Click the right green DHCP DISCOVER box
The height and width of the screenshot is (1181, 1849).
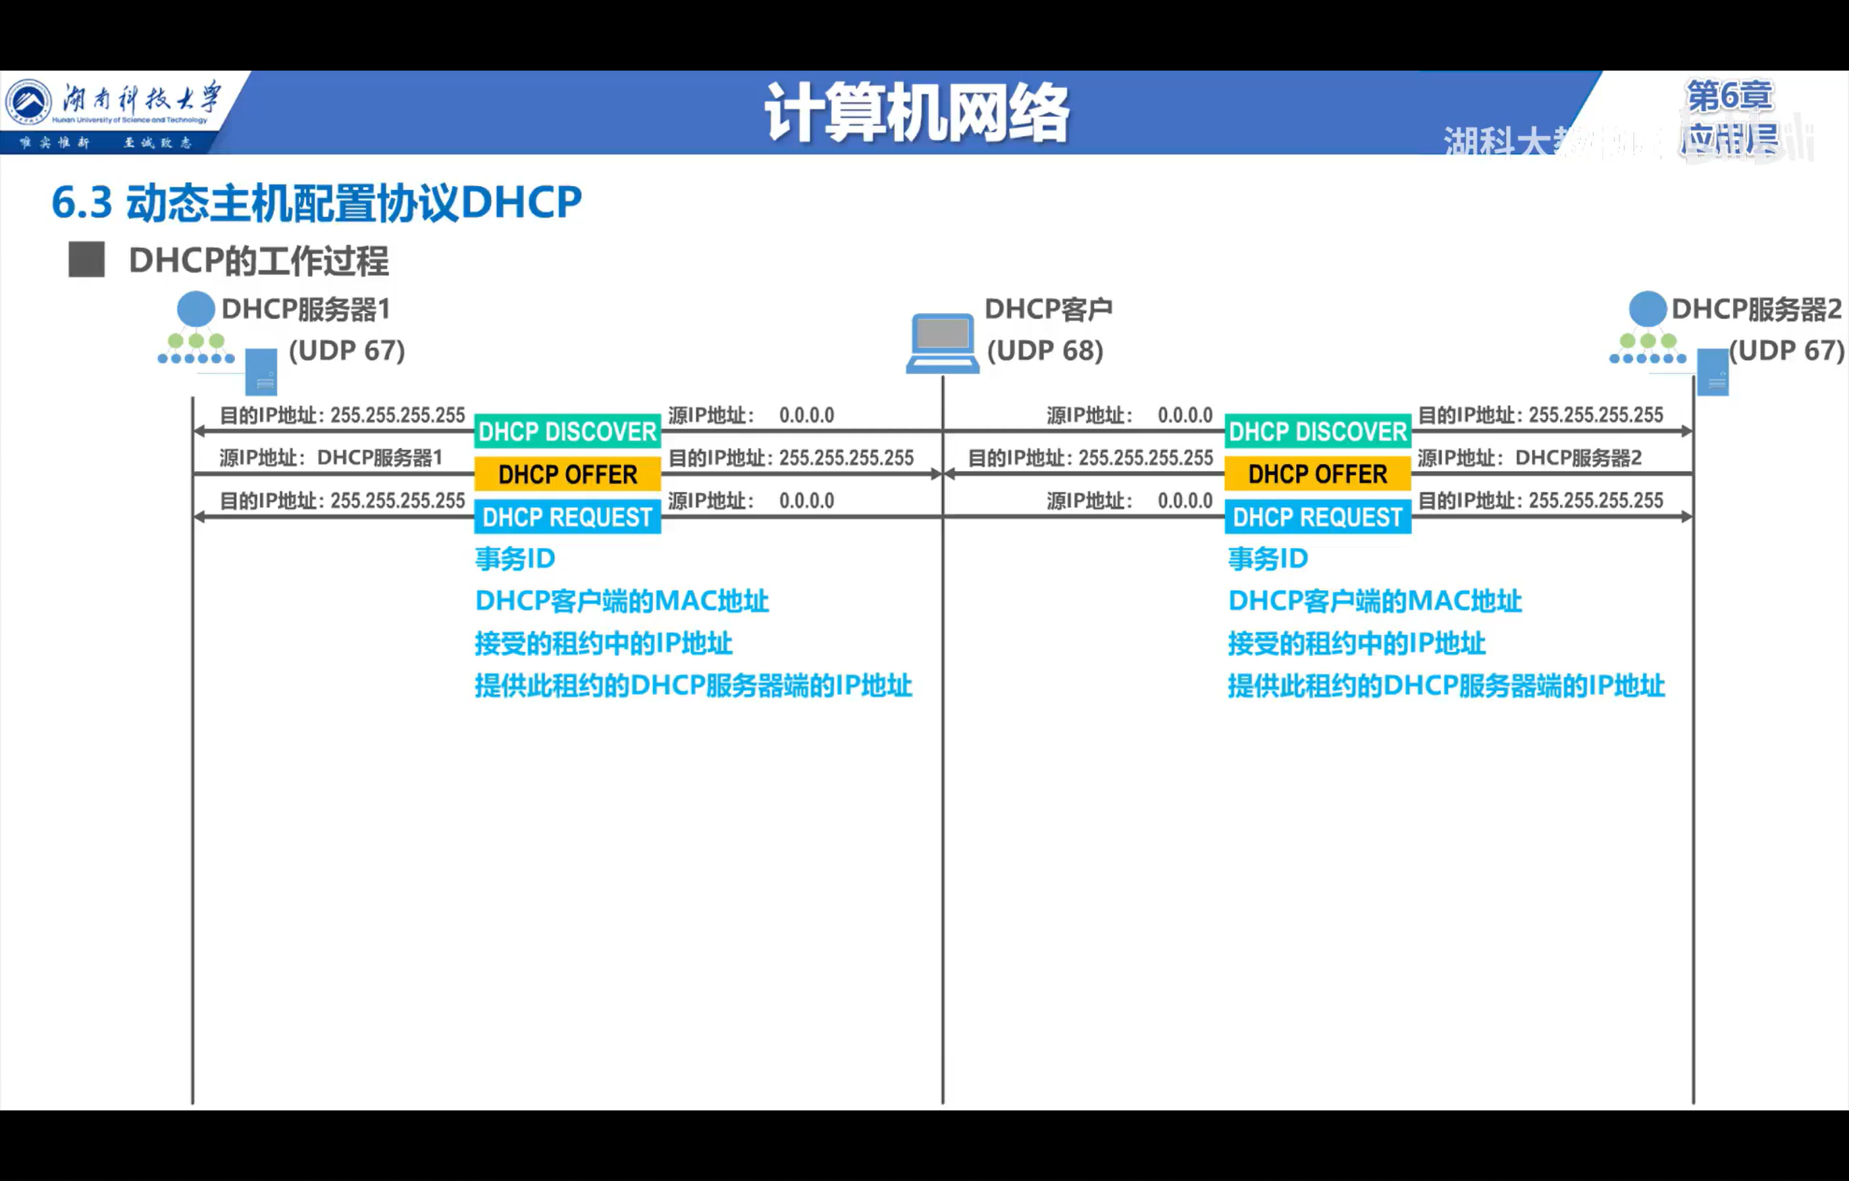pos(1317,431)
